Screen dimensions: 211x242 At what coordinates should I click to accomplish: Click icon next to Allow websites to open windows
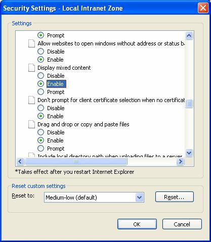click(x=31, y=43)
